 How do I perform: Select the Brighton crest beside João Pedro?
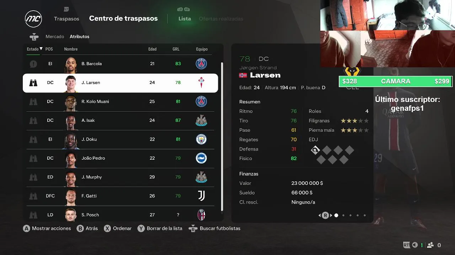click(x=201, y=158)
